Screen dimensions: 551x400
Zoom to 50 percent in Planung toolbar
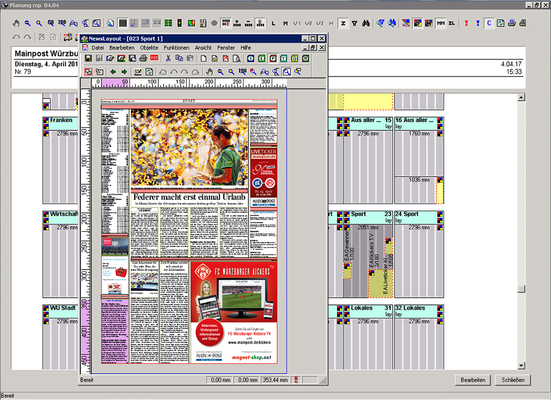(51, 23)
